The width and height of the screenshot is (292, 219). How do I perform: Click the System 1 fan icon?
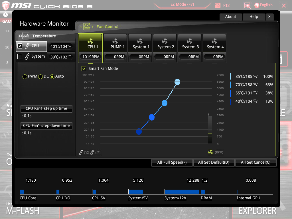[x=140, y=41]
